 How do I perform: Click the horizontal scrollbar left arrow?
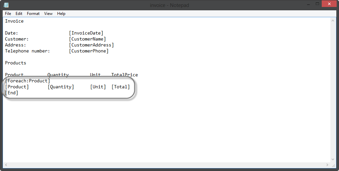click(6, 165)
